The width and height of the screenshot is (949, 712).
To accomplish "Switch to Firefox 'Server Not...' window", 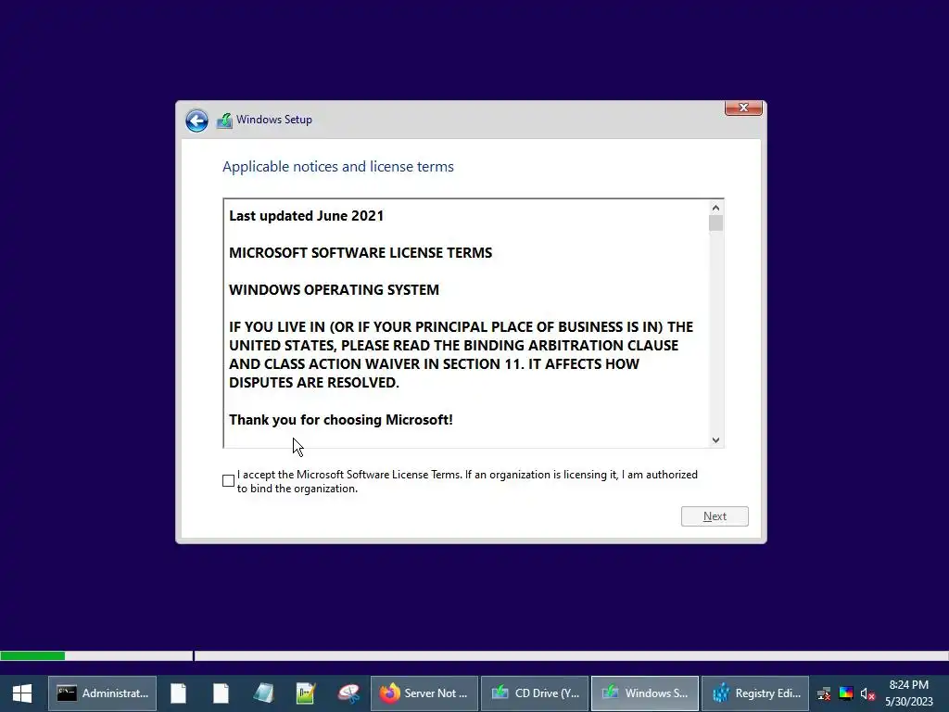I will click(x=424, y=693).
